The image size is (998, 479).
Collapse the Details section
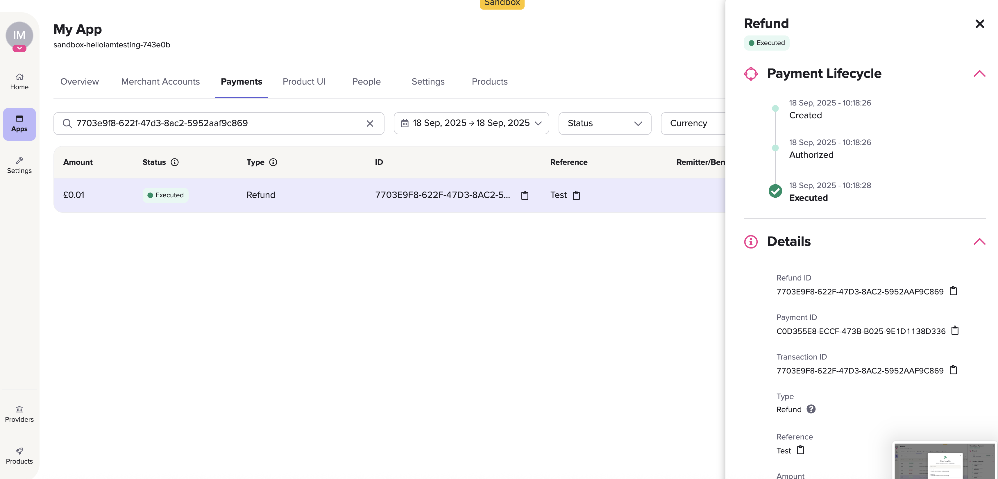pos(979,242)
